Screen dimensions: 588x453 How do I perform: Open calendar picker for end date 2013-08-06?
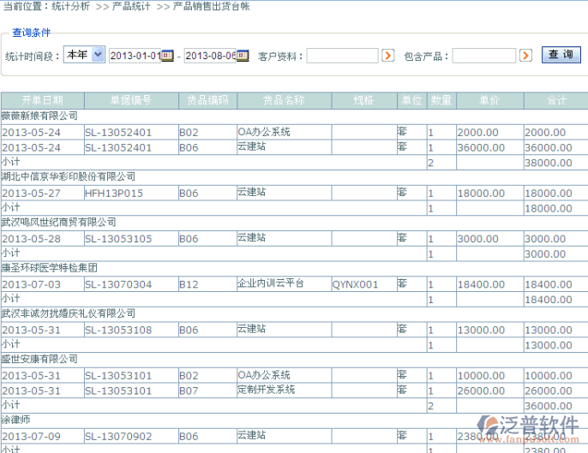pos(243,56)
